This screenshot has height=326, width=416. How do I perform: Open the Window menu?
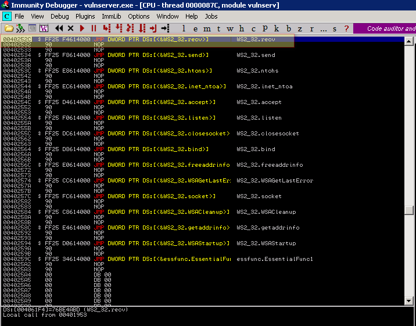pyautogui.click(x=167, y=16)
